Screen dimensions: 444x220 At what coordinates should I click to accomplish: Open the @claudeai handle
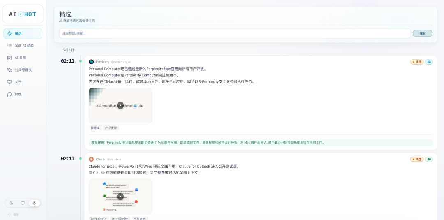[x=114, y=160]
